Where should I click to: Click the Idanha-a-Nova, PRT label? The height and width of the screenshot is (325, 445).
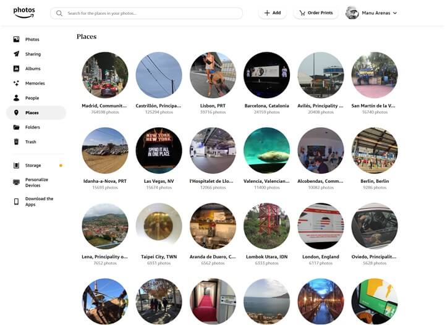click(x=105, y=181)
